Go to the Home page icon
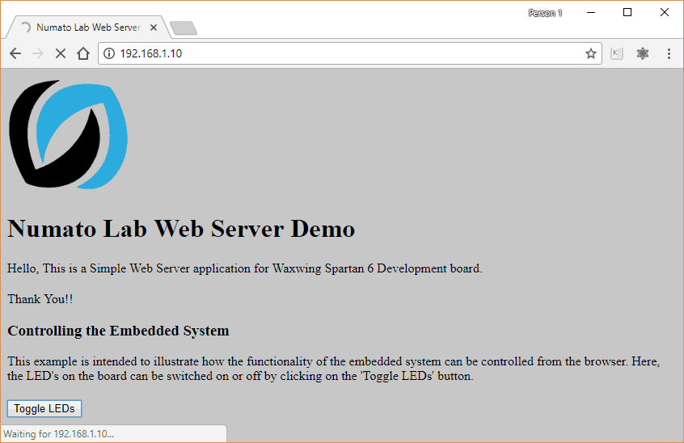Viewport: 684px width, 443px height. point(82,53)
